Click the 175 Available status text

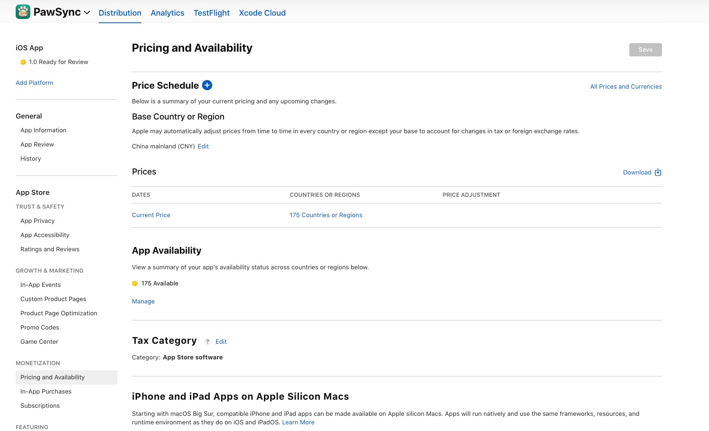click(x=160, y=284)
